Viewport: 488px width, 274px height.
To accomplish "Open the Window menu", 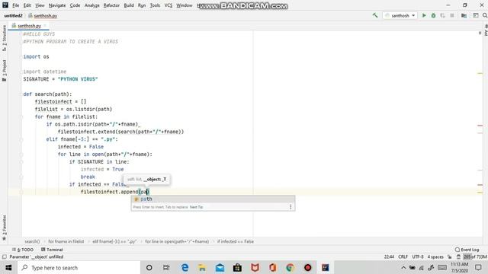I will pyautogui.click(x=185, y=5).
